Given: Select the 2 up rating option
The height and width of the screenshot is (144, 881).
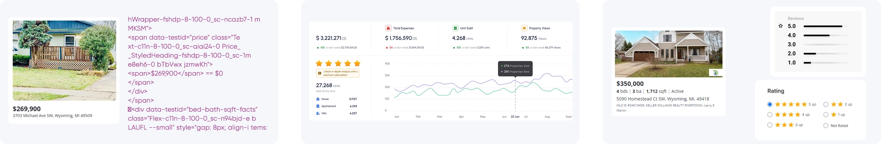Looking at the screenshot, I should click(x=826, y=104).
